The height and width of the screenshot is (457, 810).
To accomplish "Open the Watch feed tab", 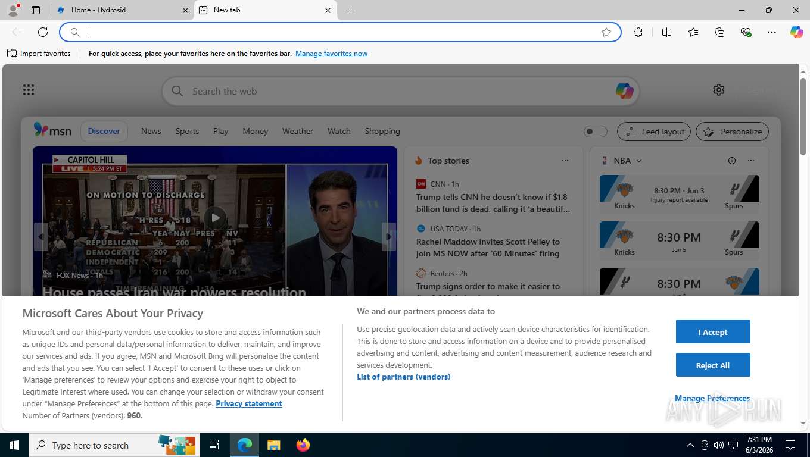I will (339, 131).
